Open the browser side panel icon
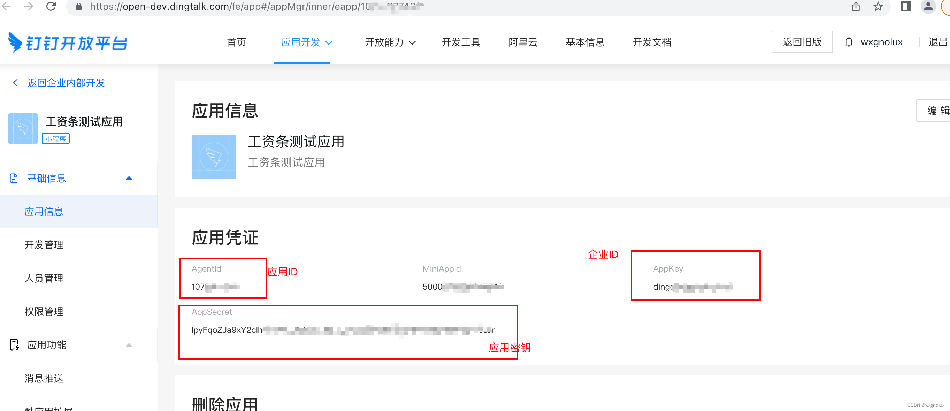 (x=906, y=6)
